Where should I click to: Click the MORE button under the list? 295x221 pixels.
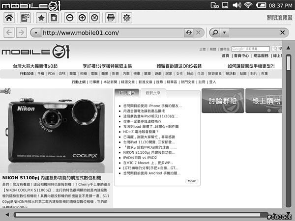192,181
